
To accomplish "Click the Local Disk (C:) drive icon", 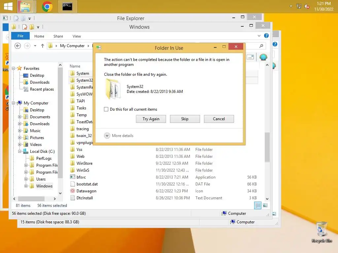I will click(x=26, y=151).
